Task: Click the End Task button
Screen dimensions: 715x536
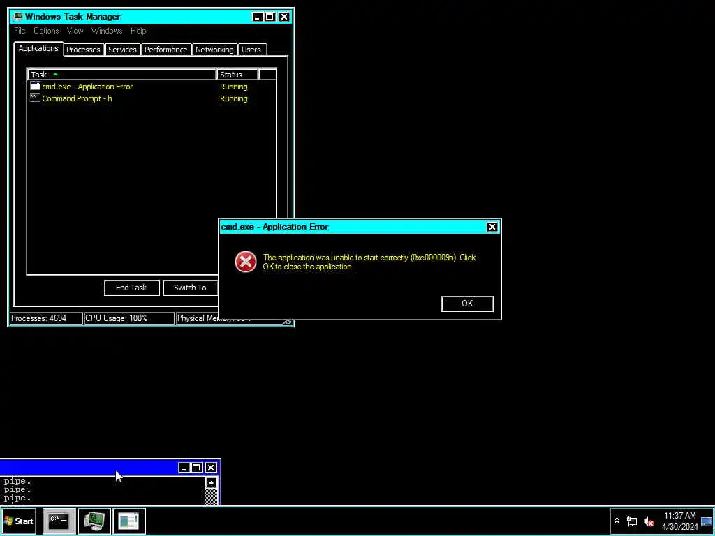Action: point(131,288)
